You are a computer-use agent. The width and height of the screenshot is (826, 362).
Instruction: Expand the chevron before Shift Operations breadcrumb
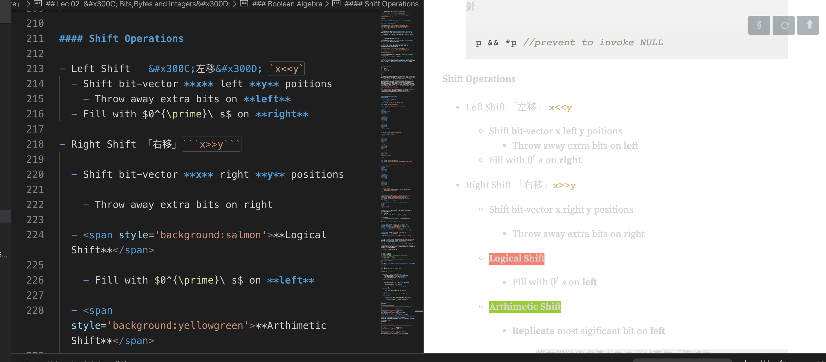pyautogui.click(x=327, y=4)
